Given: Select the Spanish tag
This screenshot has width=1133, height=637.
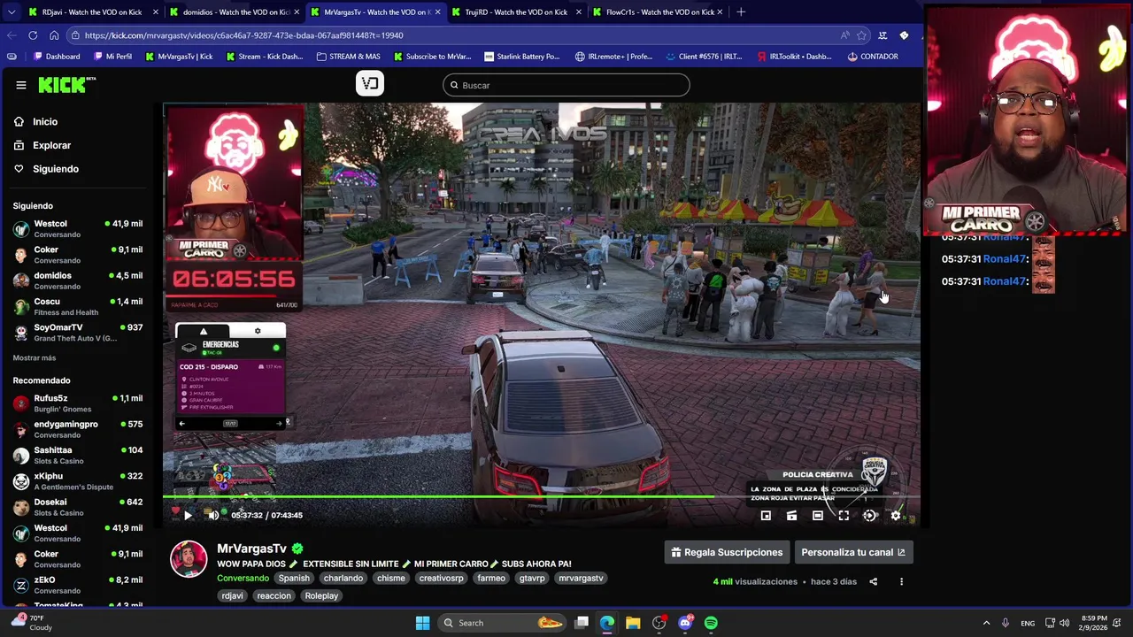Looking at the screenshot, I should (x=294, y=578).
